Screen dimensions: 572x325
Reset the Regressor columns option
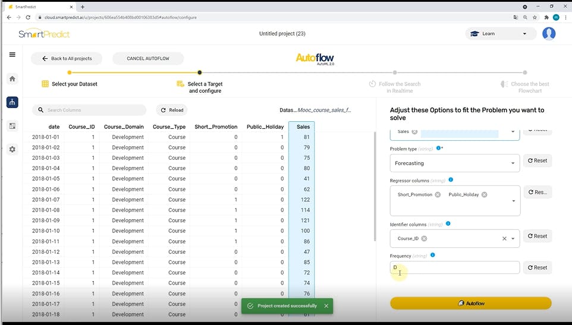point(538,192)
